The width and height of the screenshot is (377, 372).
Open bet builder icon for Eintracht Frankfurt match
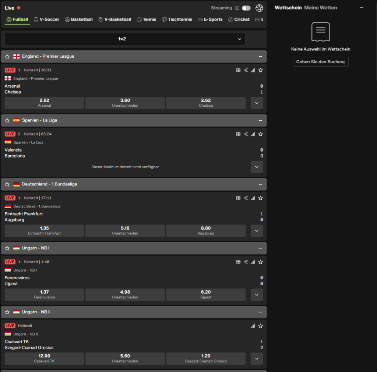pos(246,198)
